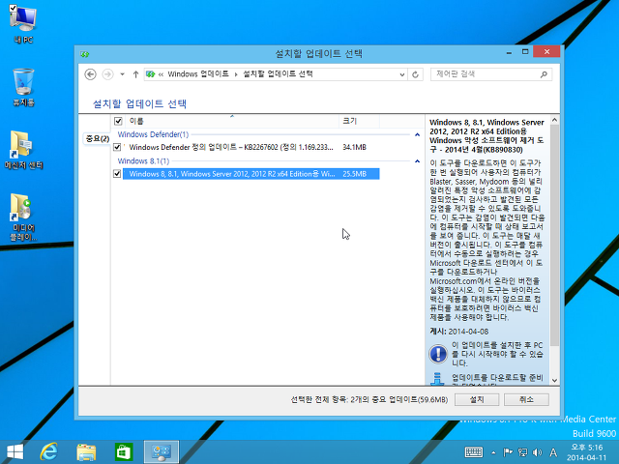Click Windows 업데이트 breadcrumb
619x464 pixels.
click(198, 73)
